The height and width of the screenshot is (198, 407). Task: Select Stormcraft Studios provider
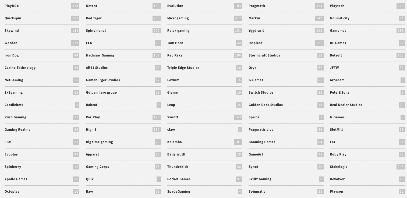point(286,55)
